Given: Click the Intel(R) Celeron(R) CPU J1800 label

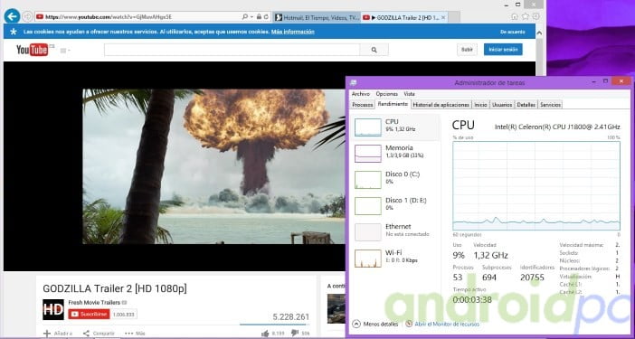Looking at the screenshot, I should pos(557,127).
